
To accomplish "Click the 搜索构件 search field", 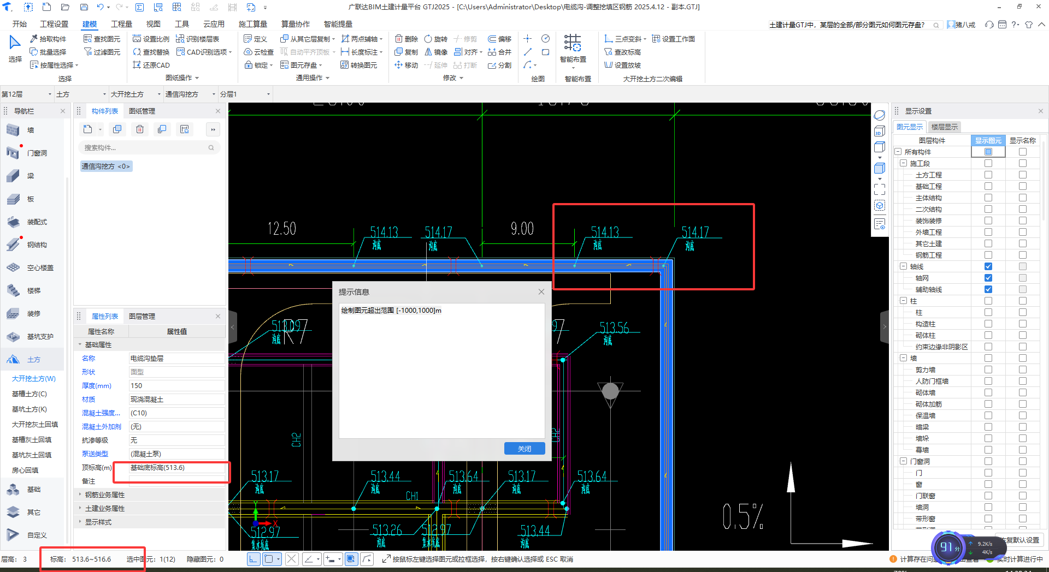I will (x=149, y=147).
